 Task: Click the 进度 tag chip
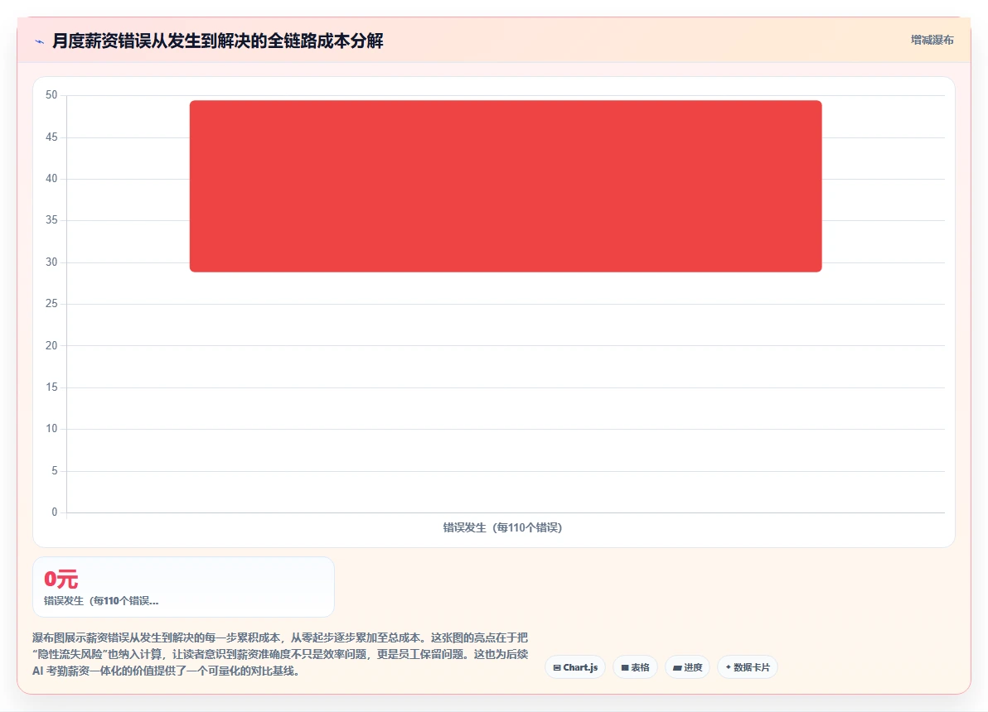click(687, 667)
